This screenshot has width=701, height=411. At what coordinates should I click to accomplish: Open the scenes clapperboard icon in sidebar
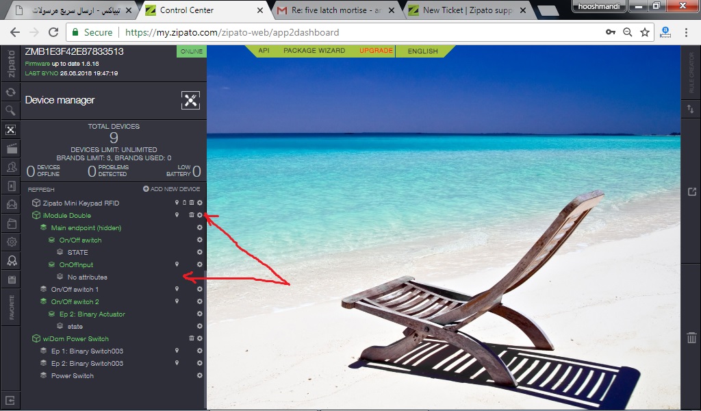(10, 148)
